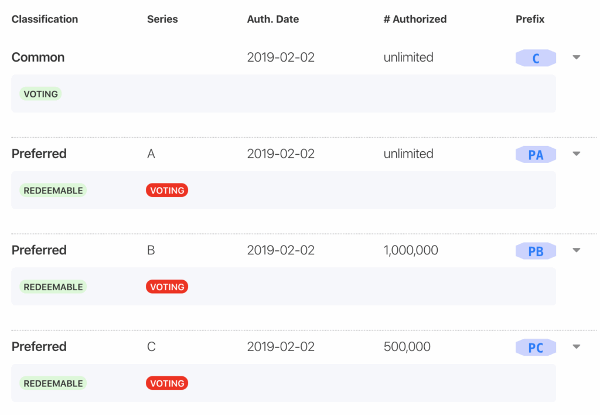Toggle REDEEMABLE tag on Preferred Series B
Image resolution: width=600 pixels, height=415 pixels.
pyautogui.click(x=53, y=287)
